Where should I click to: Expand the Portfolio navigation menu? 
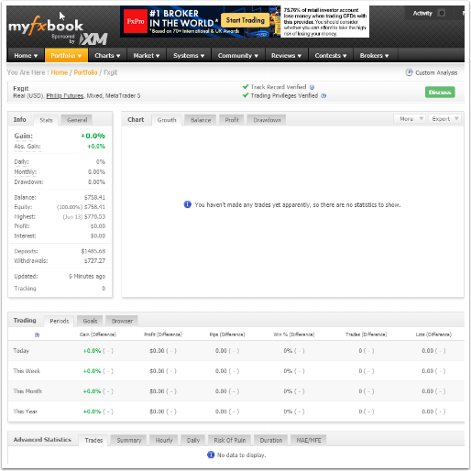pos(66,56)
